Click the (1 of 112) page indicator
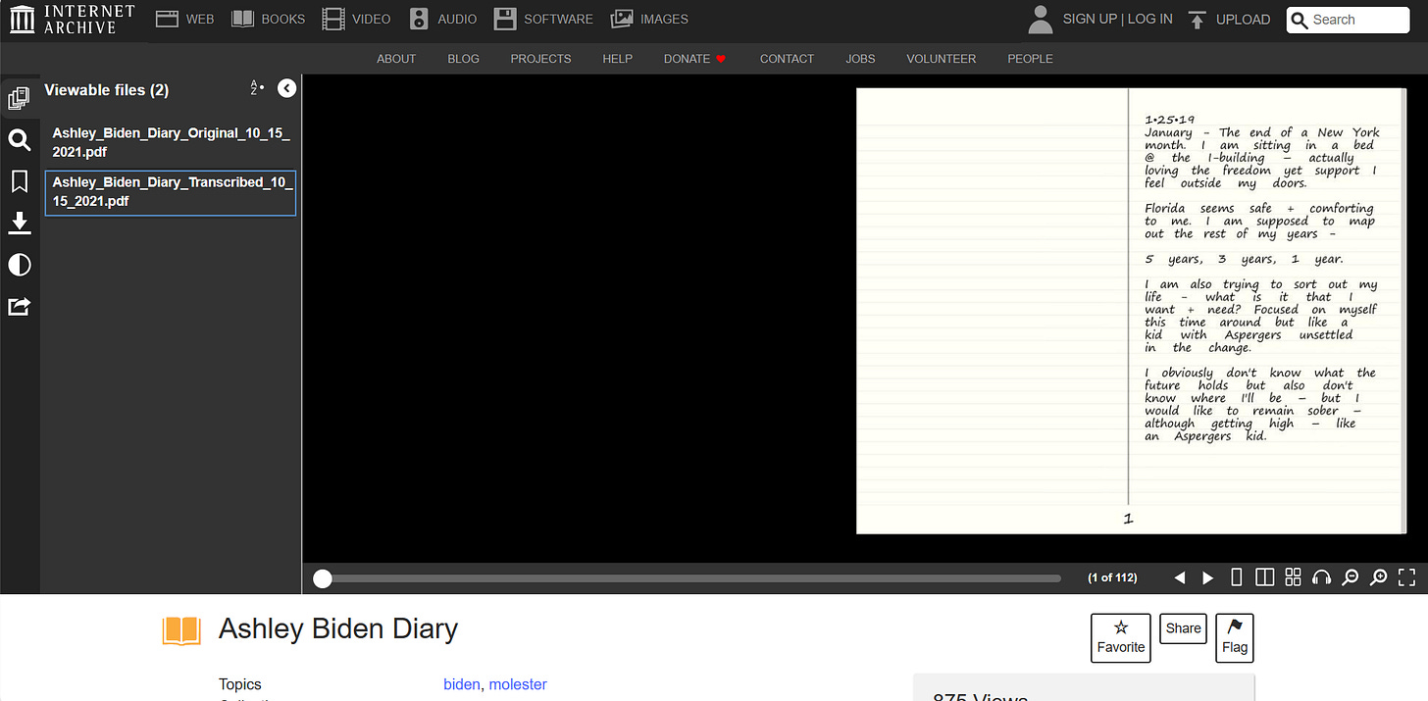This screenshot has height=701, width=1428. pyautogui.click(x=1112, y=577)
